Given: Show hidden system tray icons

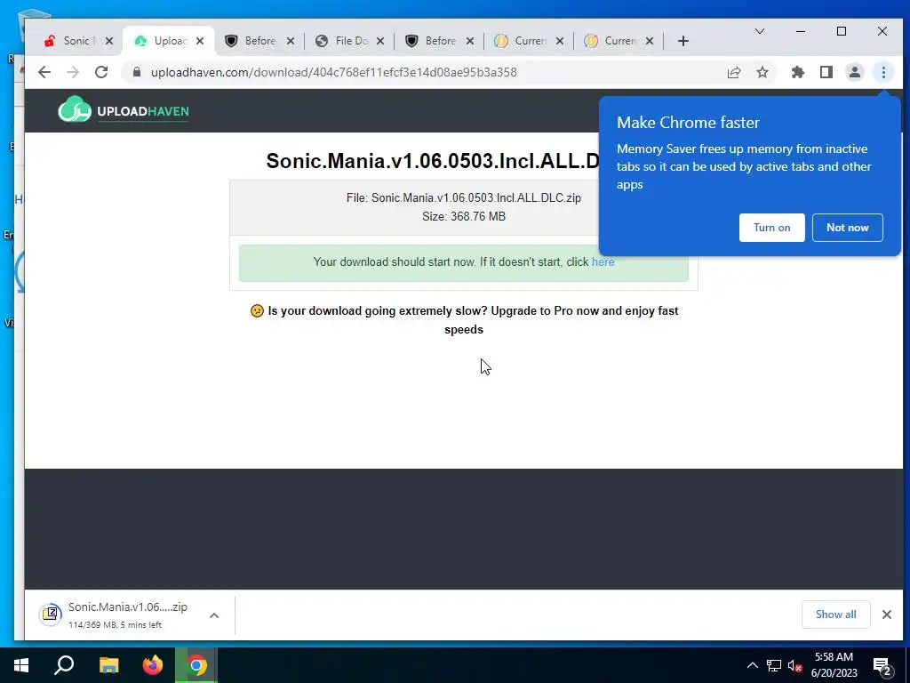Looking at the screenshot, I should pyautogui.click(x=752, y=665).
